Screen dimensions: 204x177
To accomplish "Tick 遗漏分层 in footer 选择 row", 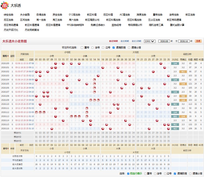I will point(190,174).
